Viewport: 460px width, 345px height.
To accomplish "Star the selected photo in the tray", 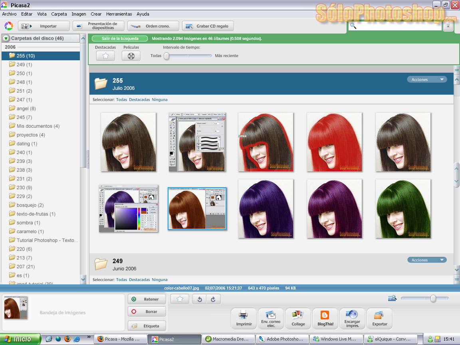I will click(180, 299).
